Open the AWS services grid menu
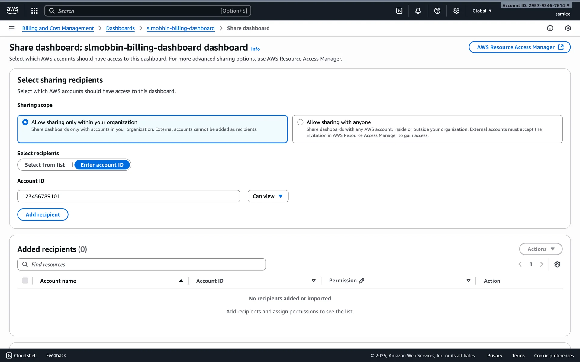The width and height of the screenshot is (580, 362). (x=34, y=11)
